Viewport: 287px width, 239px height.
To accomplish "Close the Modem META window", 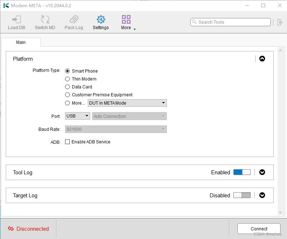I will (280, 5).
